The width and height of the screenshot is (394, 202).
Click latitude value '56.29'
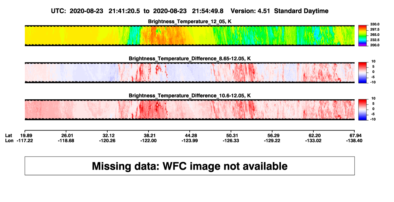click(273, 135)
